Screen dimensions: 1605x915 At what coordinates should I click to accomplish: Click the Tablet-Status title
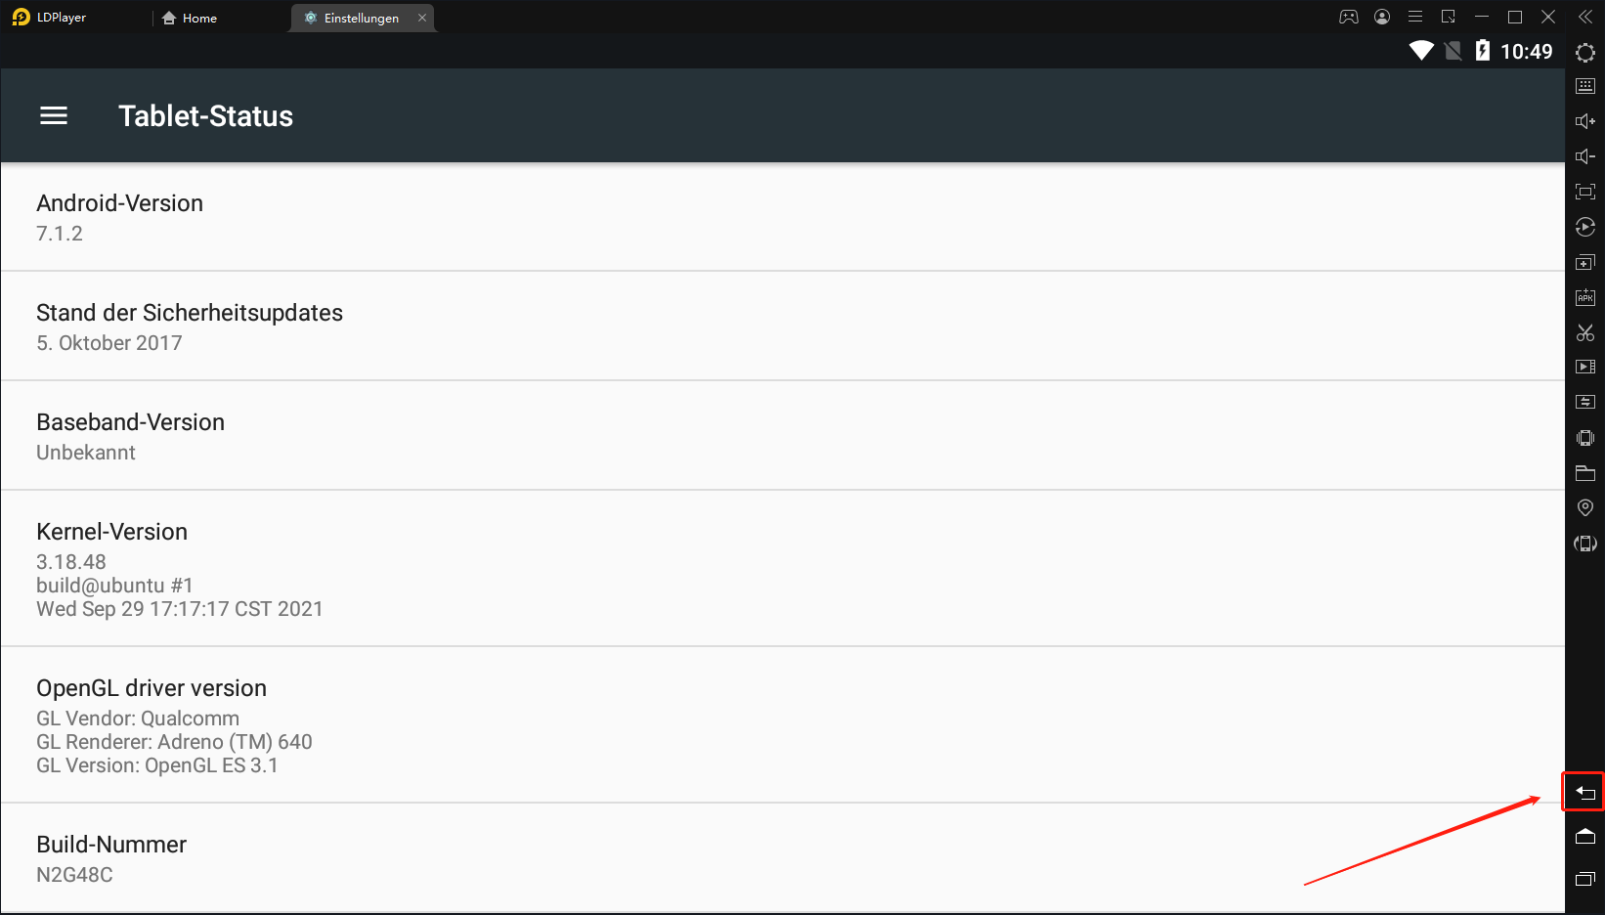206,116
